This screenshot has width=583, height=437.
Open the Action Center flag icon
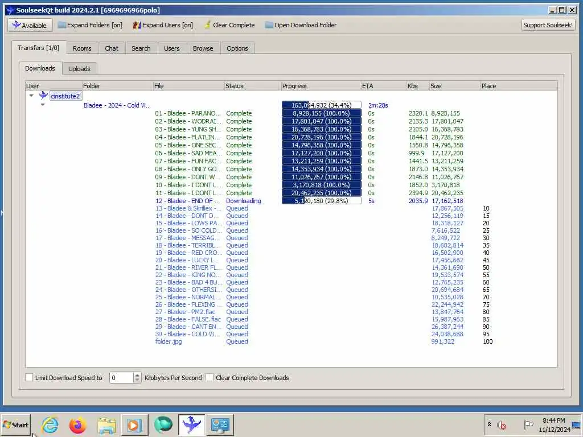pyautogui.click(x=528, y=424)
